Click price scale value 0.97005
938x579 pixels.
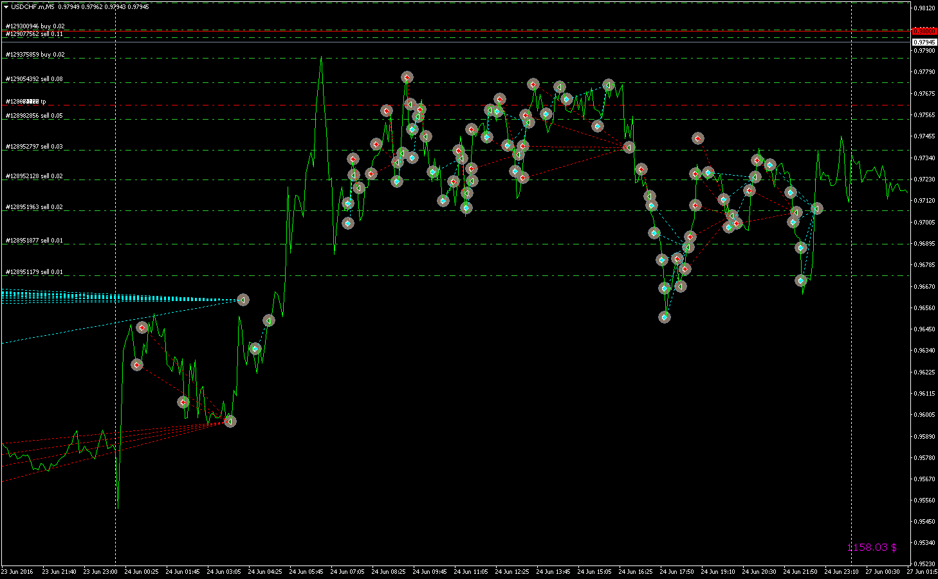925,223
